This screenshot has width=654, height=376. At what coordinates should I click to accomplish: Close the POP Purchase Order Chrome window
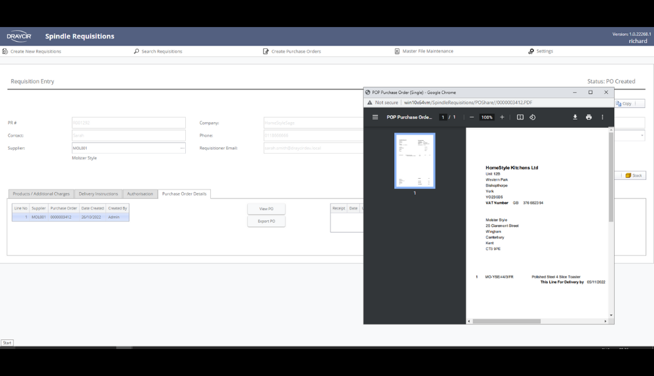[x=606, y=92]
